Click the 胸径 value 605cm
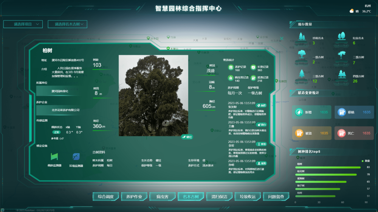The image size is (378, 212). pos(209,106)
